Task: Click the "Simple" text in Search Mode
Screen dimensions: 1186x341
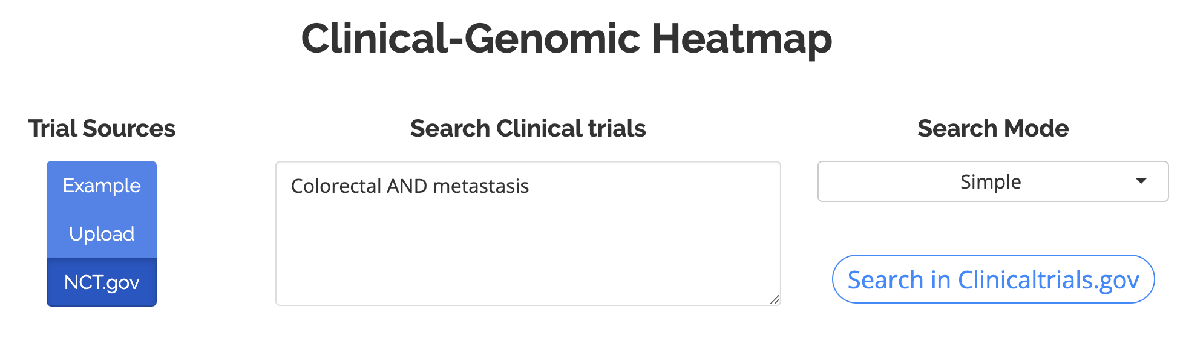Action: click(x=991, y=182)
